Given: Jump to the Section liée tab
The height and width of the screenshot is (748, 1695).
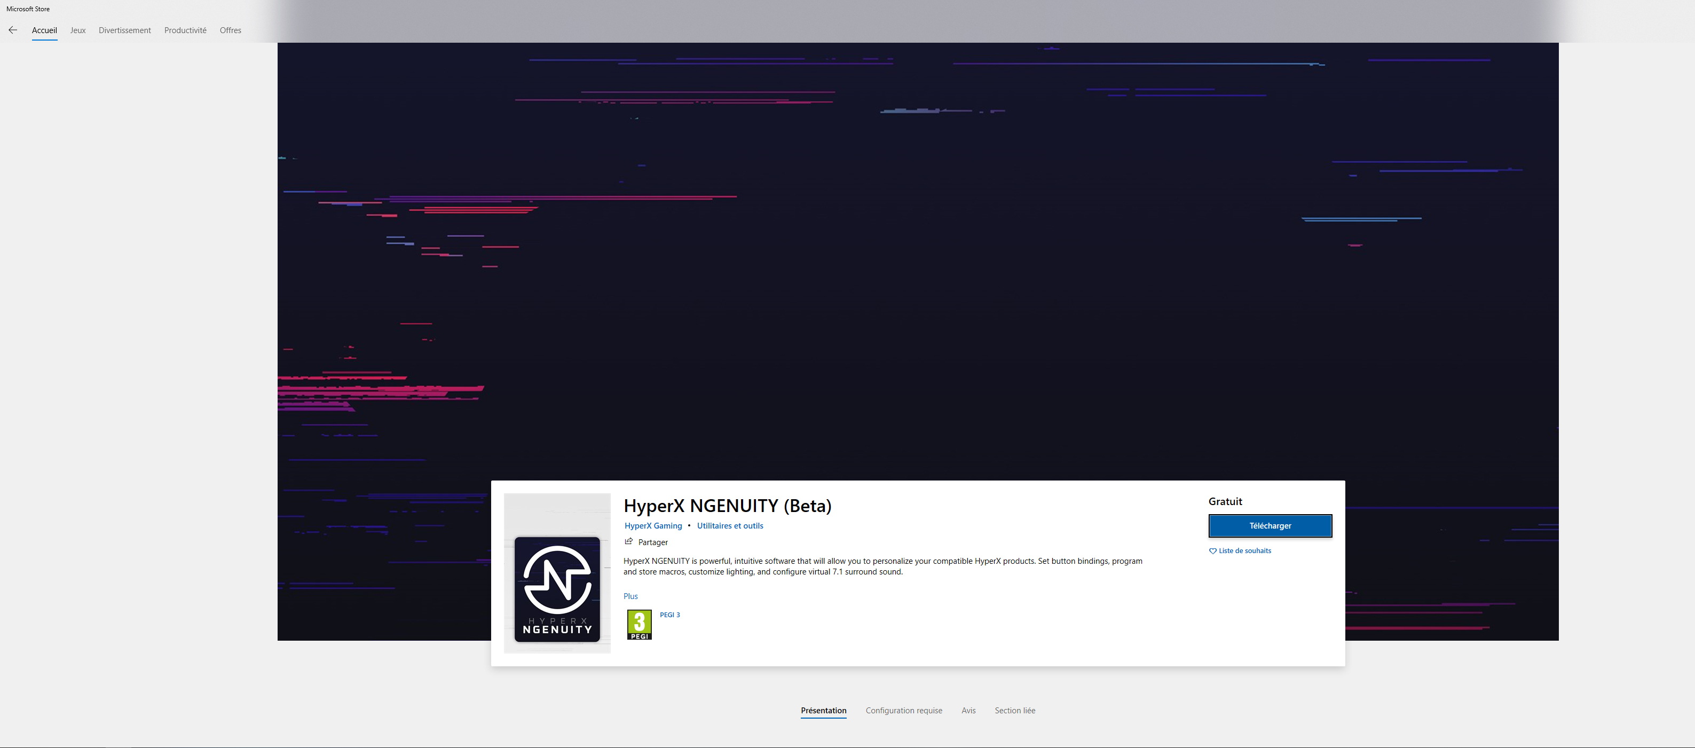Looking at the screenshot, I should pos(1015,711).
